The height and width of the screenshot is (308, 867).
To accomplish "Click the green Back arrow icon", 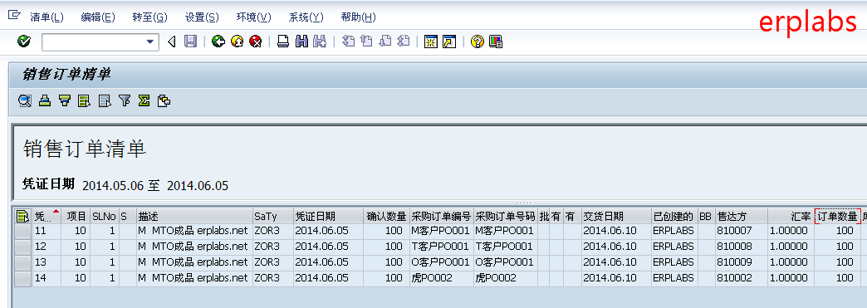I will coord(218,42).
